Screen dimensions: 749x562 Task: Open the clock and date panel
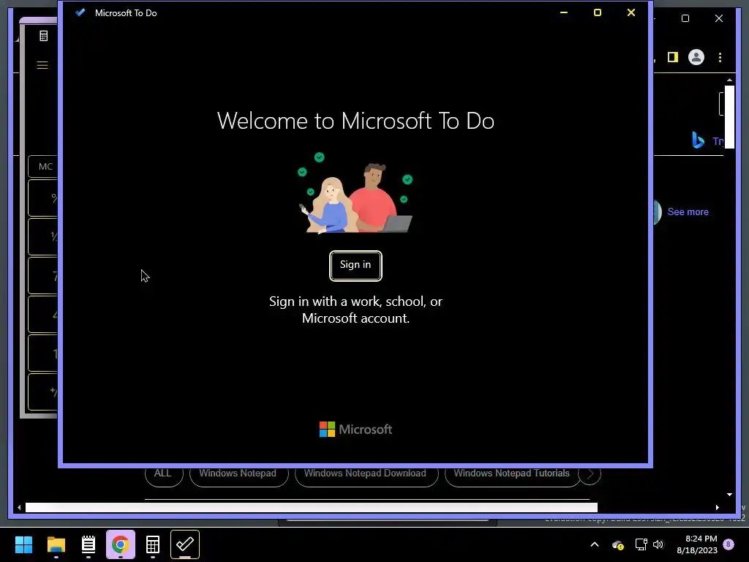697,544
